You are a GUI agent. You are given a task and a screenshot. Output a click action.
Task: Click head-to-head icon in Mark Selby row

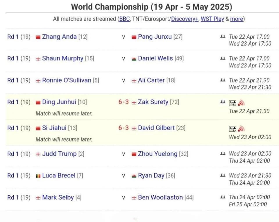click(x=223, y=197)
